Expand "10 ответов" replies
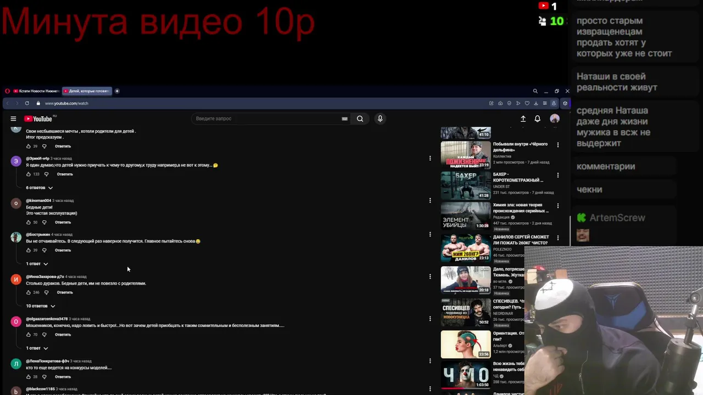 click(41, 306)
